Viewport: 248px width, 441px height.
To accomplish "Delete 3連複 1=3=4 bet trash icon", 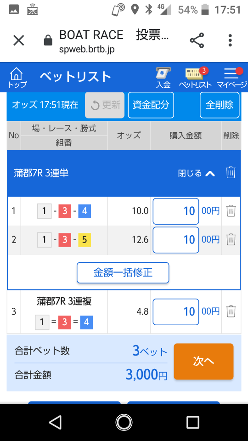I will [231, 311].
